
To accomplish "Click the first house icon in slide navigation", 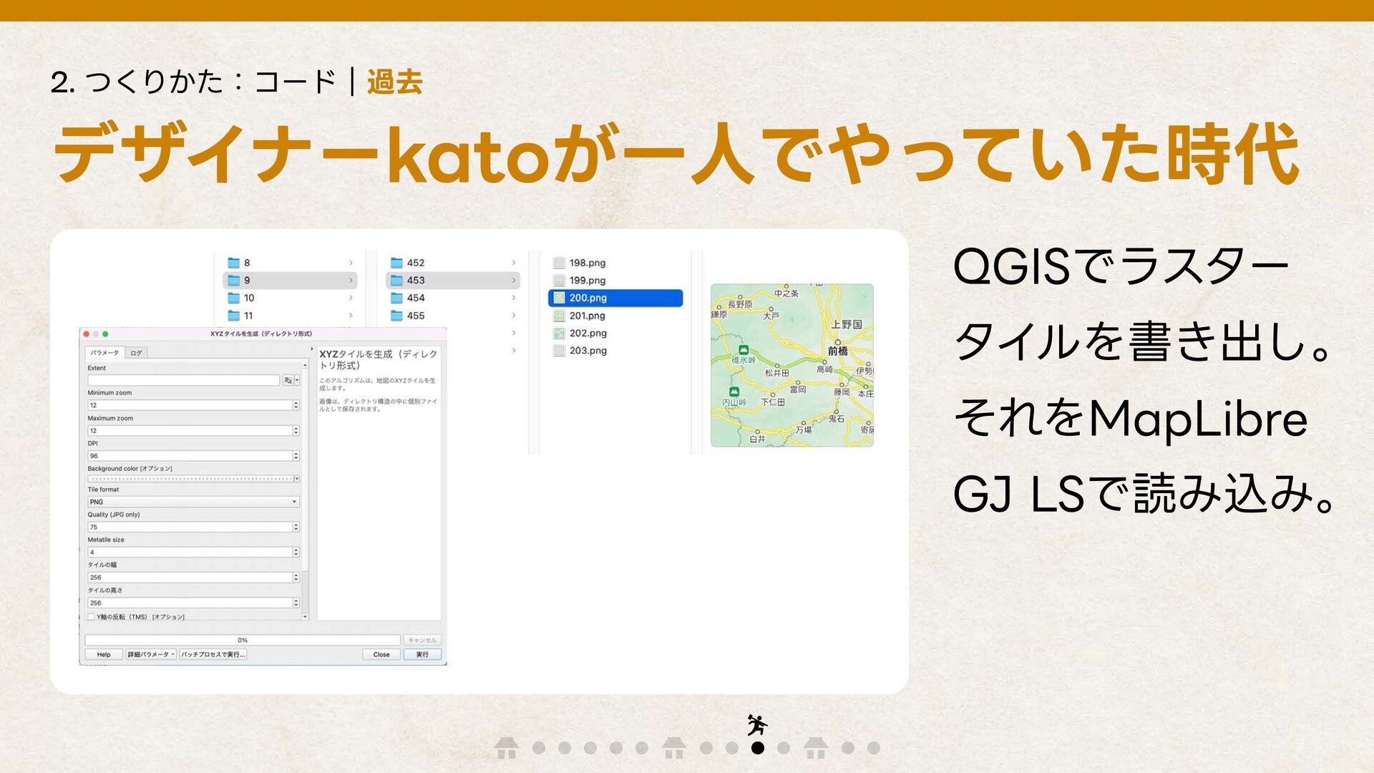I will 507,748.
